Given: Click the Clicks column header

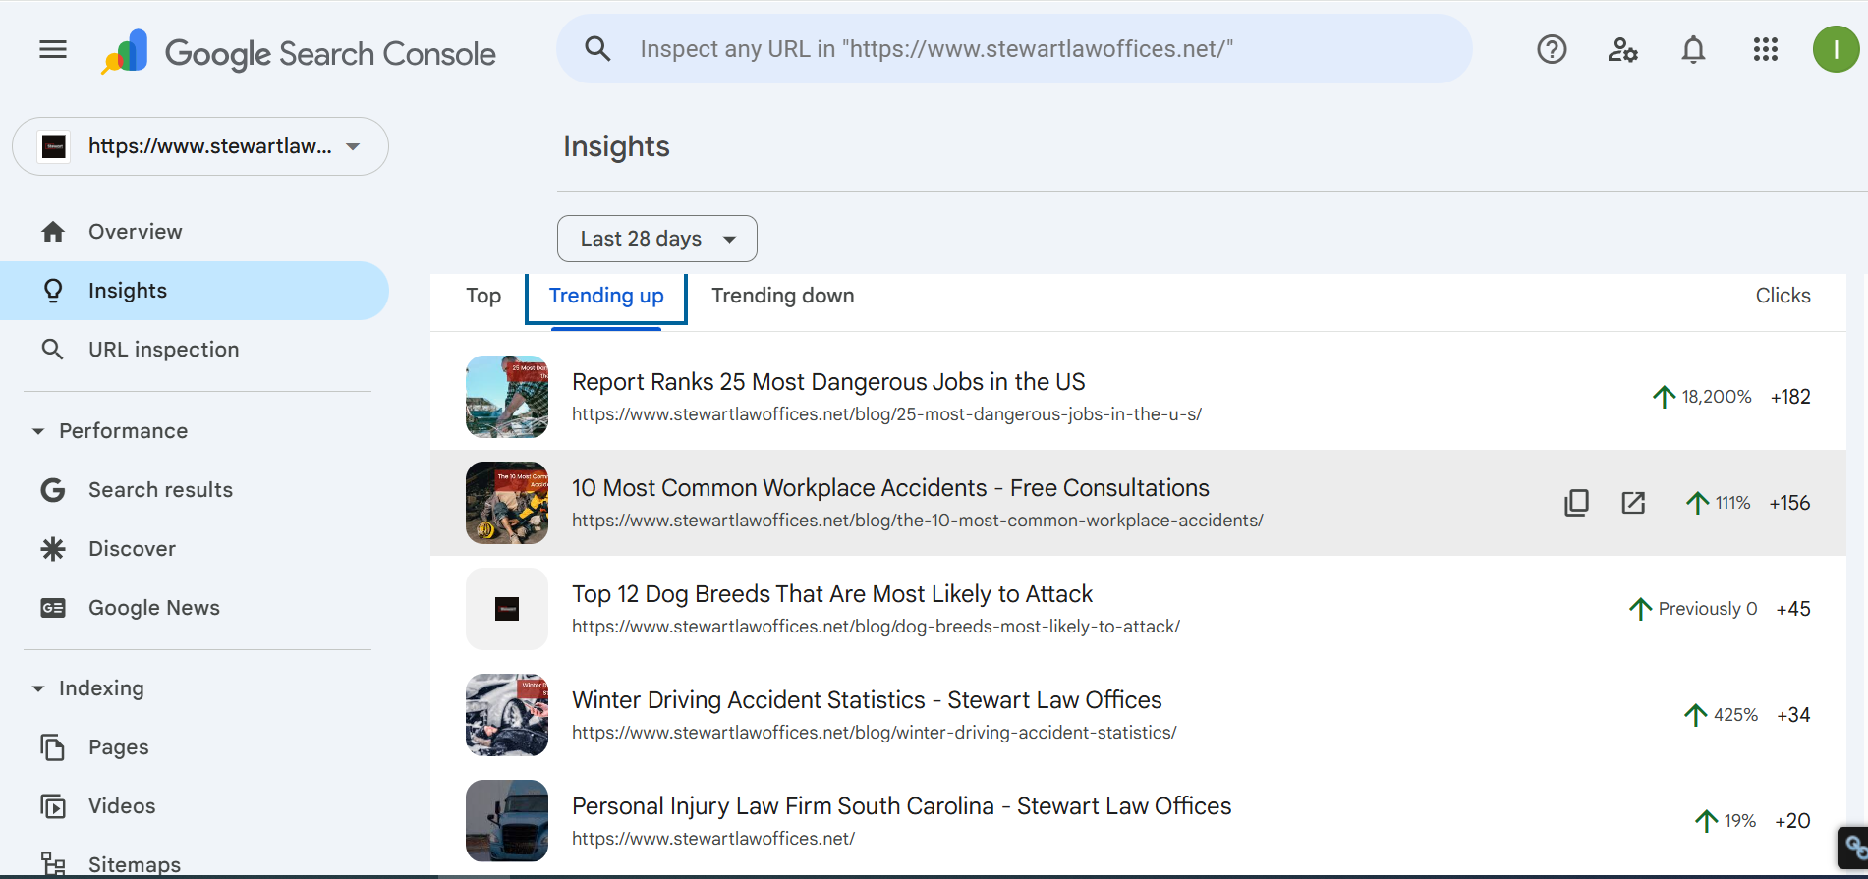Looking at the screenshot, I should [1783, 296].
